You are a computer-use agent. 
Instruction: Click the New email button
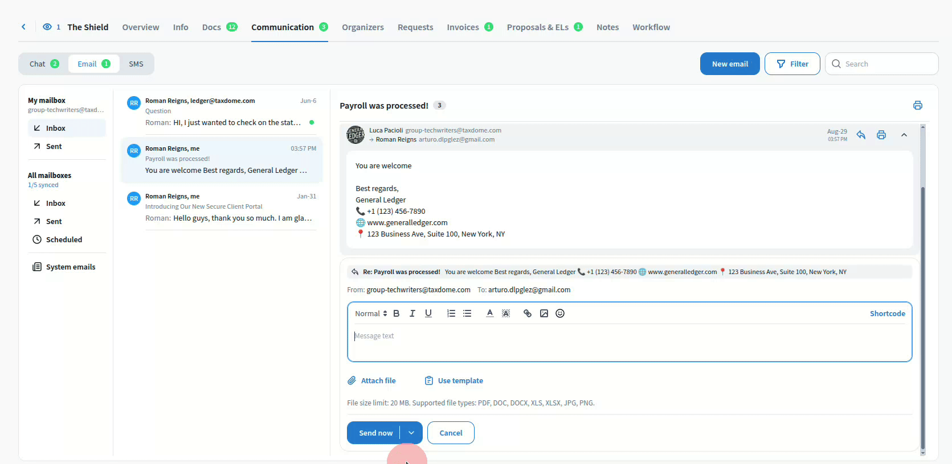pos(729,64)
